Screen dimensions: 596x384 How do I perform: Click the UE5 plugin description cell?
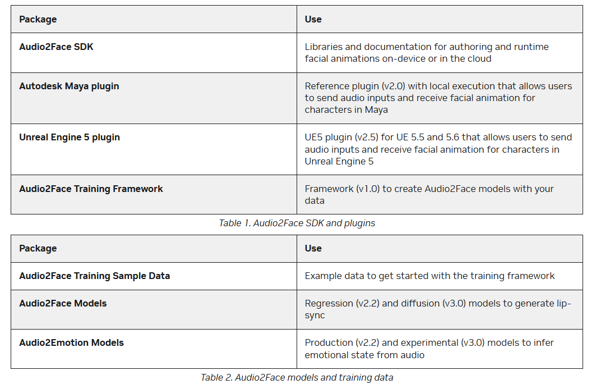point(438,149)
